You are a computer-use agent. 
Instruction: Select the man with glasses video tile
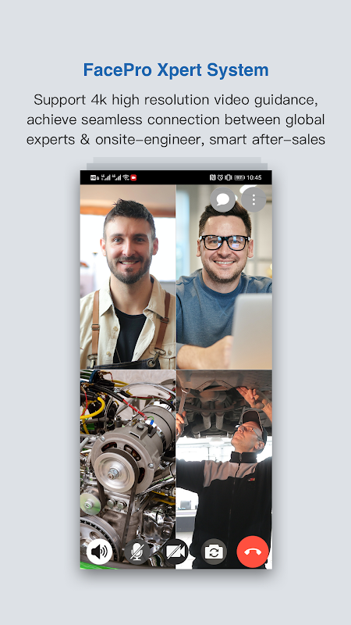click(x=225, y=277)
